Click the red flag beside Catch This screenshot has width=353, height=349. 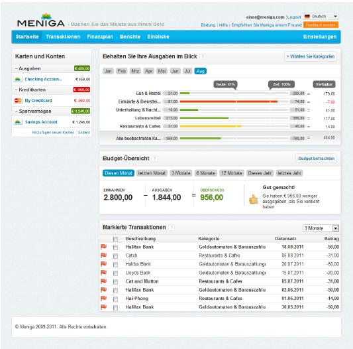tap(103, 255)
